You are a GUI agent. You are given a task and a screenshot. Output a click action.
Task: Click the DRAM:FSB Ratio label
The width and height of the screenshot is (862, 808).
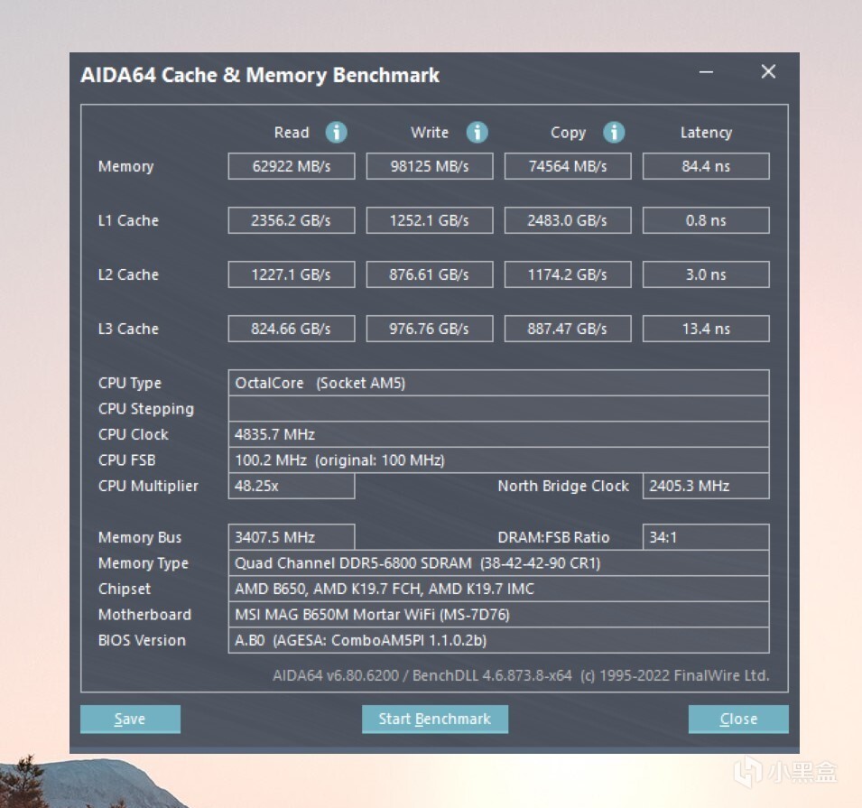click(553, 537)
